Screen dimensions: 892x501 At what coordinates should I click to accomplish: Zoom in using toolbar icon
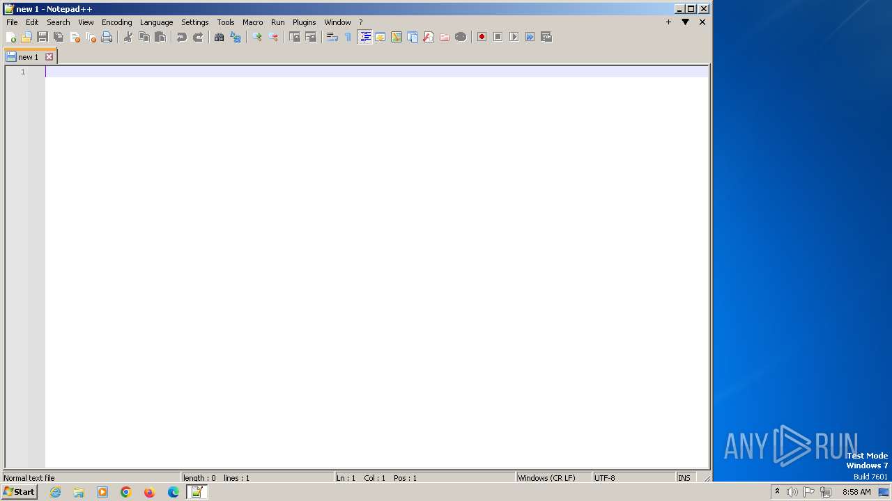point(257,37)
